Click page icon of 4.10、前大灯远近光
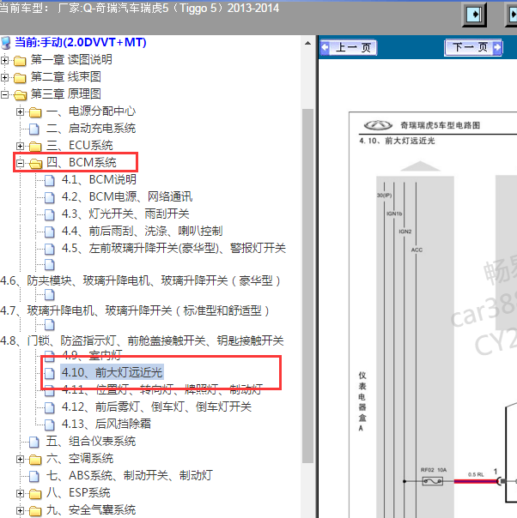517x518 pixels. [50, 373]
